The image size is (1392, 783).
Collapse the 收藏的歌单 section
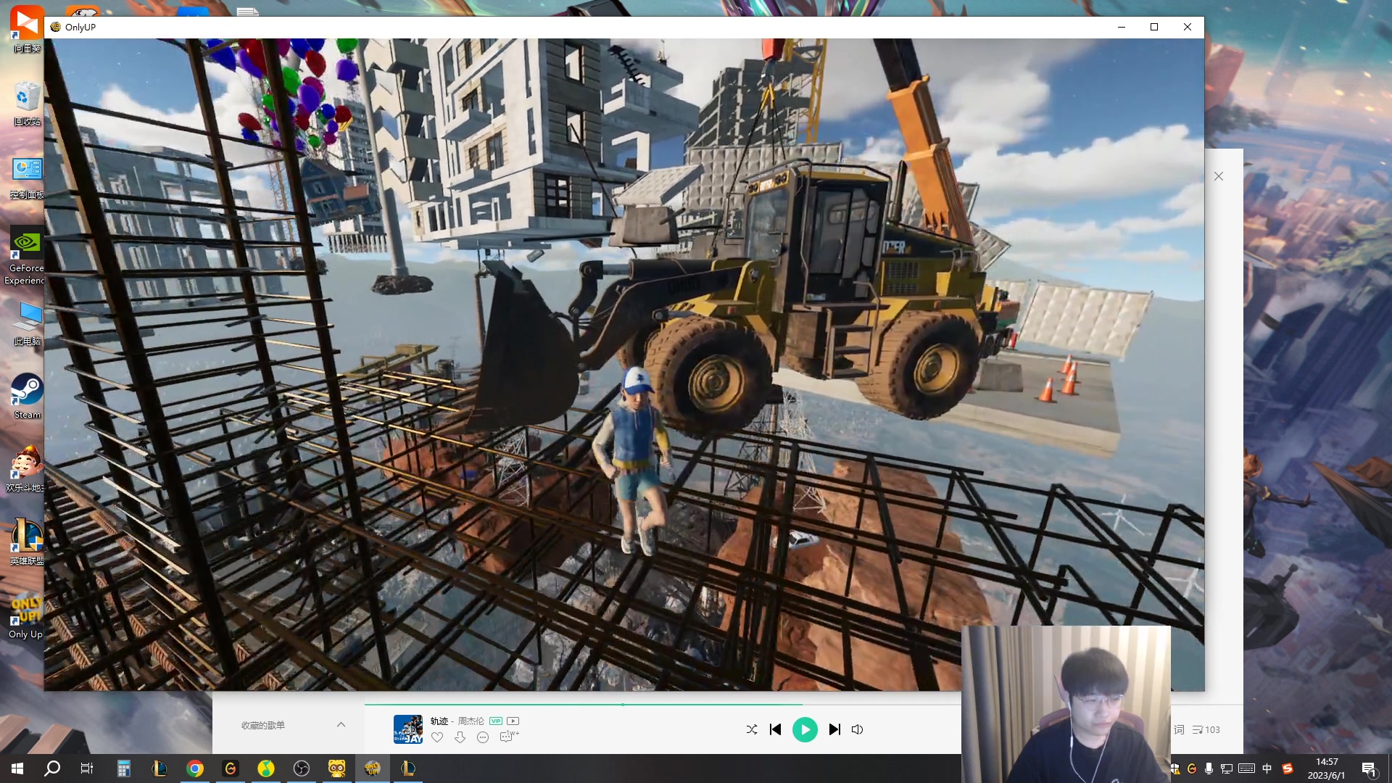341,725
